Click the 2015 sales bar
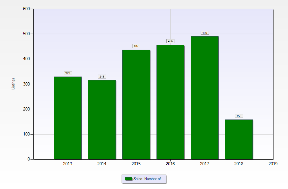 coord(136,104)
